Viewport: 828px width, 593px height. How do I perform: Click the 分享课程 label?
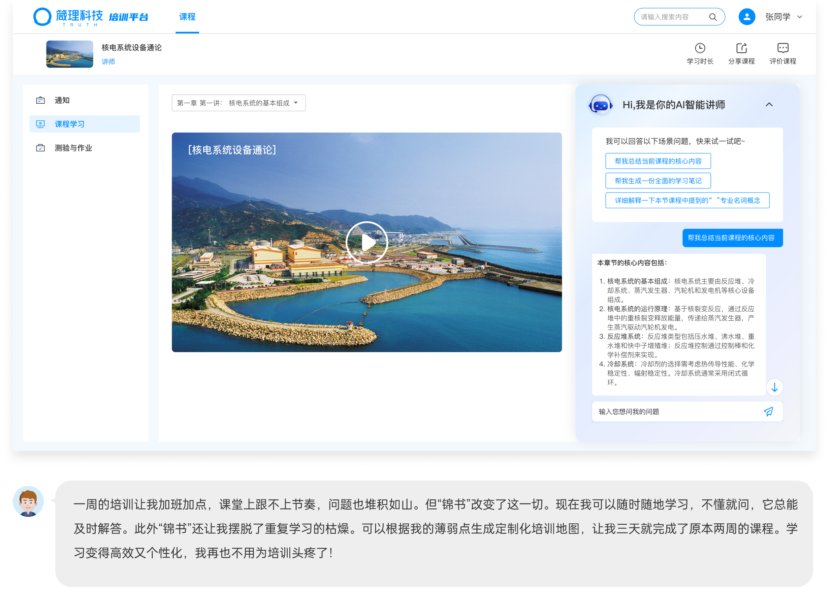pos(741,61)
